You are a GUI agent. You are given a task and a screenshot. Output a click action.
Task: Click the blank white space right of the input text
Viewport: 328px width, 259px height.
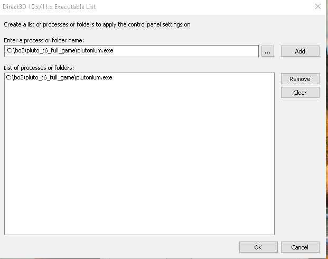tap(185, 51)
